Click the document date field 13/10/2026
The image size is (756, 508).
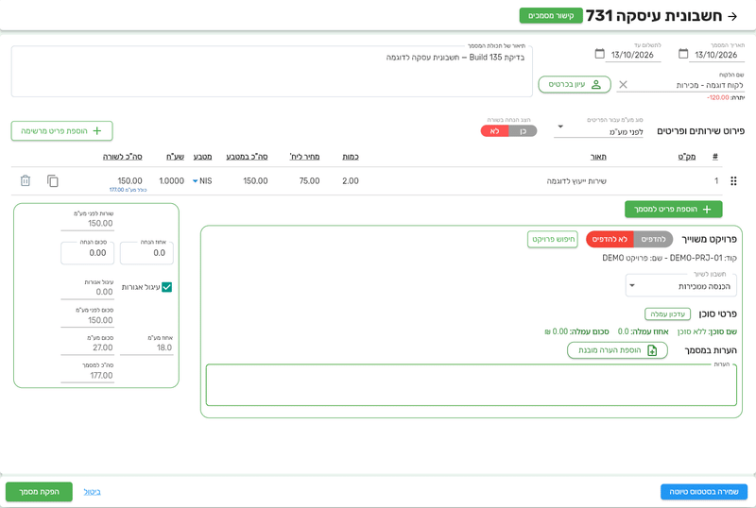(716, 55)
